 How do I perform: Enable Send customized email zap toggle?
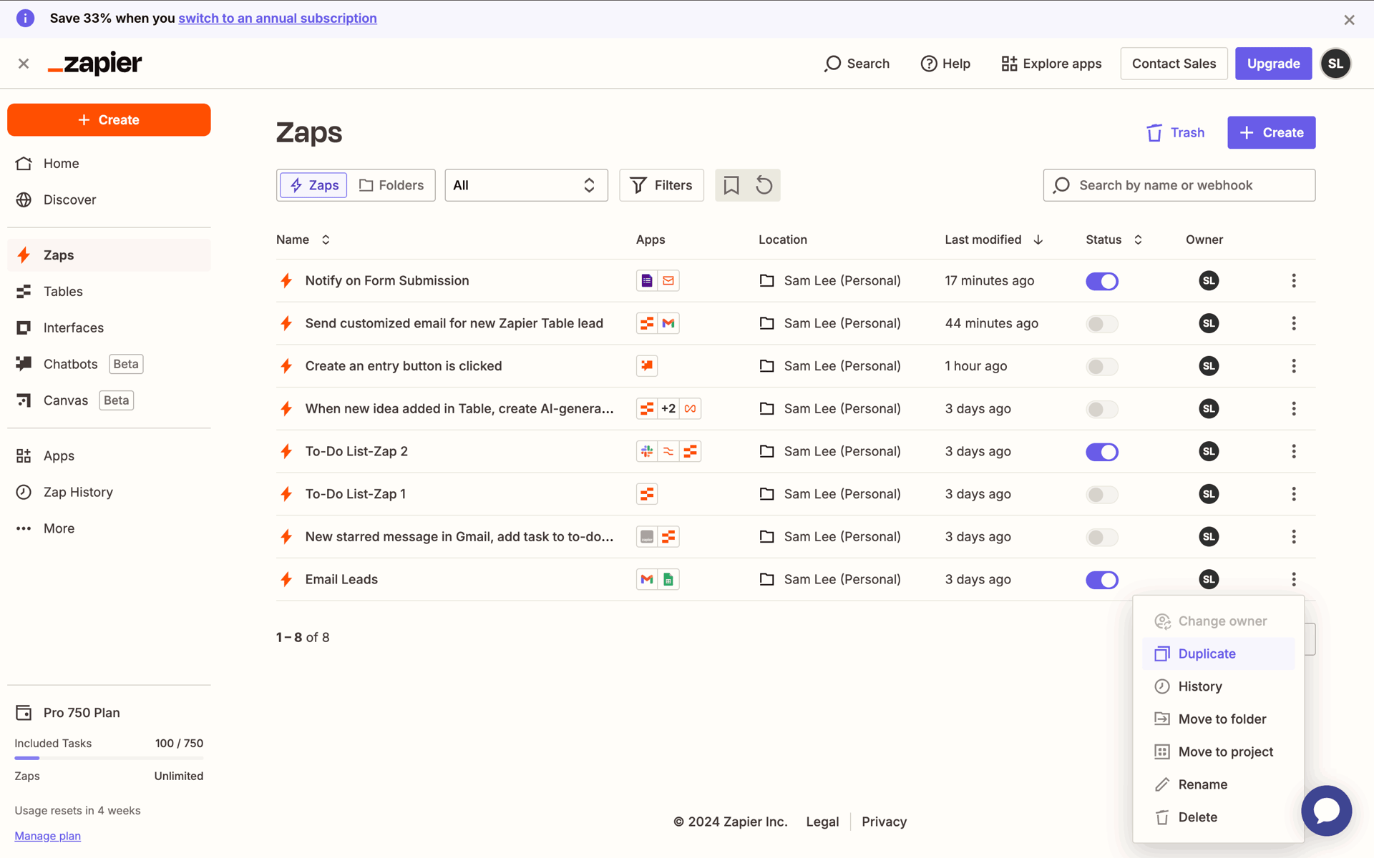click(x=1102, y=324)
